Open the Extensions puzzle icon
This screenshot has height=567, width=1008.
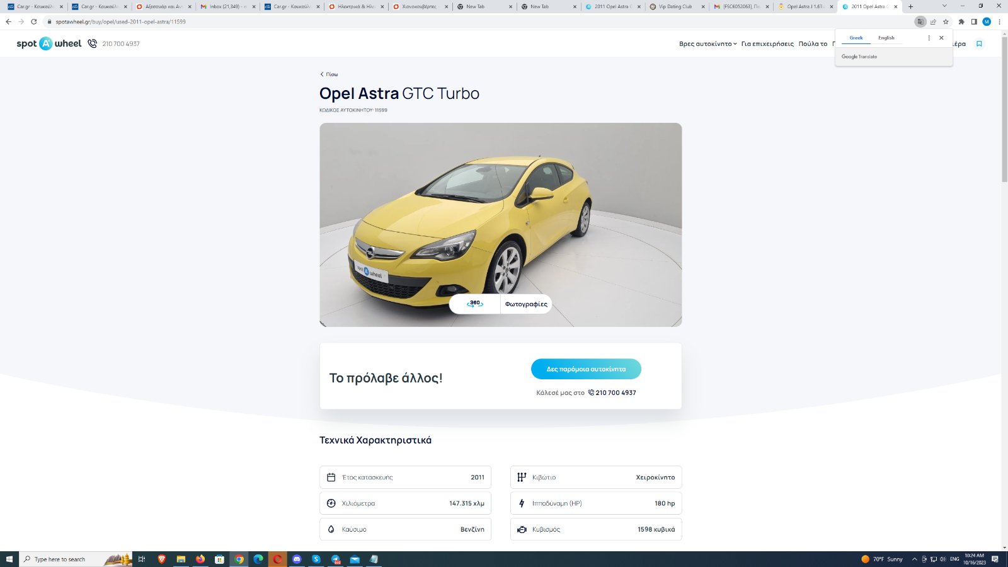(x=961, y=21)
